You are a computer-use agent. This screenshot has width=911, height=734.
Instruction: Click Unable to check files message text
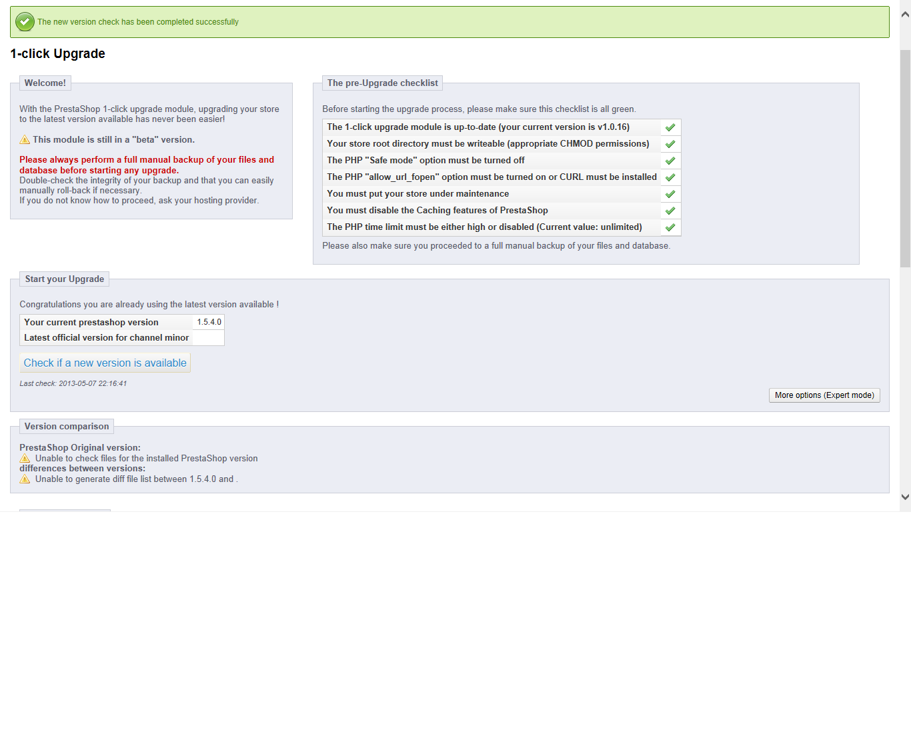coord(146,458)
